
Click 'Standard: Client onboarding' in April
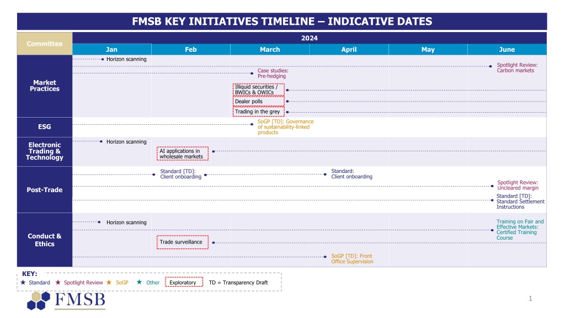pyautogui.click(x=351, y=174)
